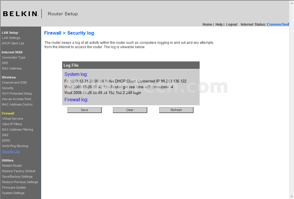The width and height of the screenshot is (294, 199).
Task: Open Internet WAN MAC Address page
Action: 12,68
